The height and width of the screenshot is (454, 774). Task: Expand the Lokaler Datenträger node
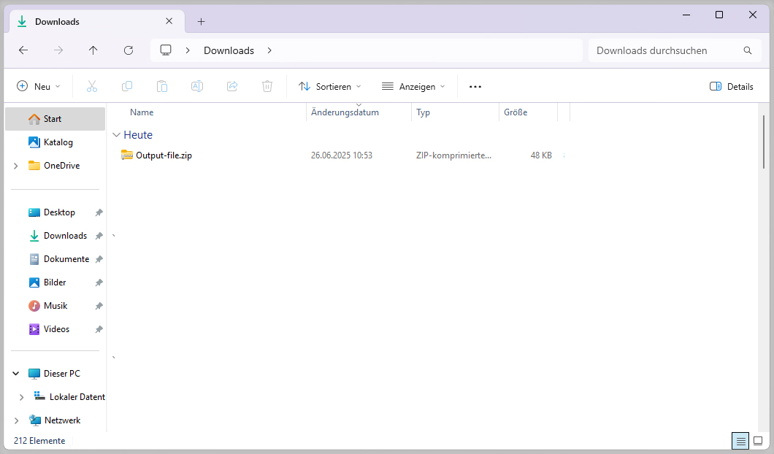[x=22, y=397]
